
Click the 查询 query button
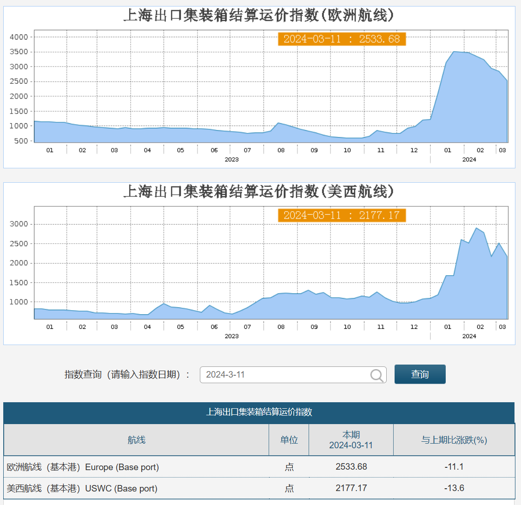[420, 374]
